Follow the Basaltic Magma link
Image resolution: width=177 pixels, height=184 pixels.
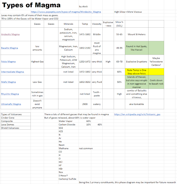point(9,48)
